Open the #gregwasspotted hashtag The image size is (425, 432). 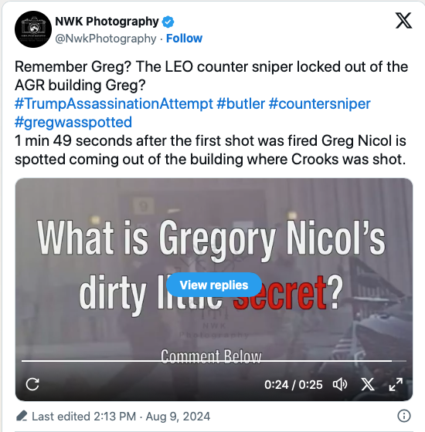pos(73,123)
